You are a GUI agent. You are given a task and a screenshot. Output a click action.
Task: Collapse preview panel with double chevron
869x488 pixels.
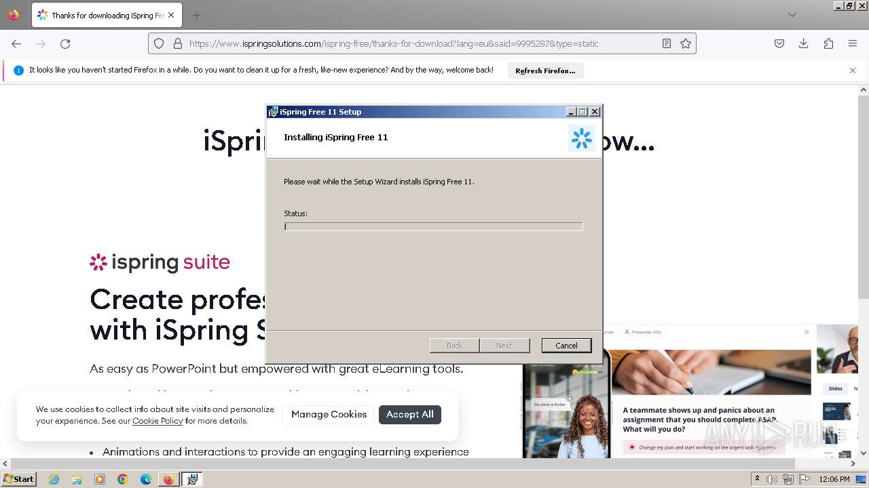[807, 332]
